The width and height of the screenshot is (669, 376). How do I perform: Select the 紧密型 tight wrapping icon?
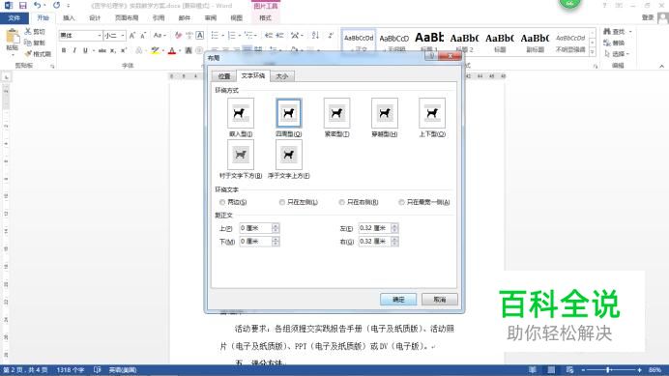pos(336,113)
